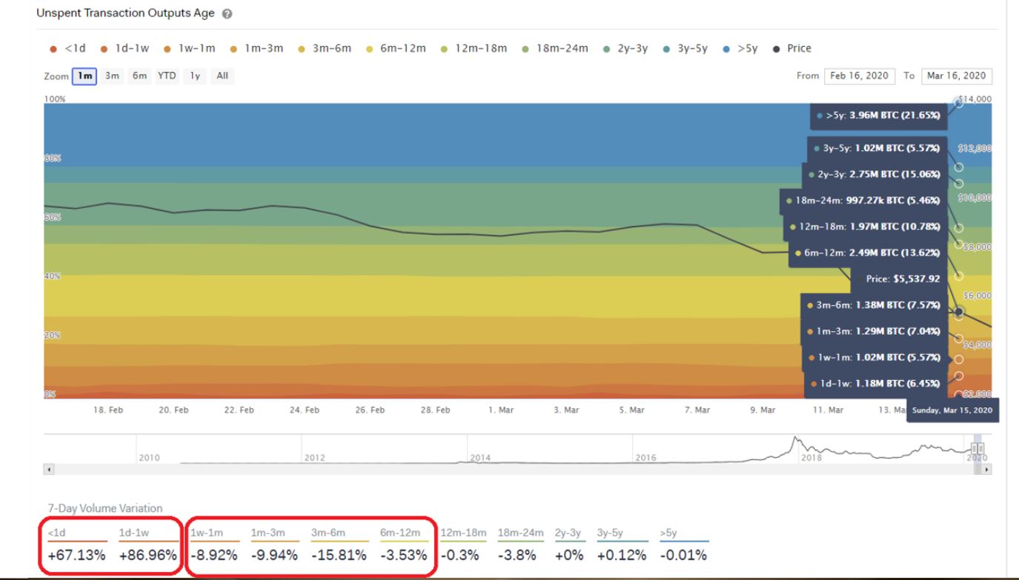
Task: Click the 3y-5y variation +0.12%
Action: (x=622, y=555)
